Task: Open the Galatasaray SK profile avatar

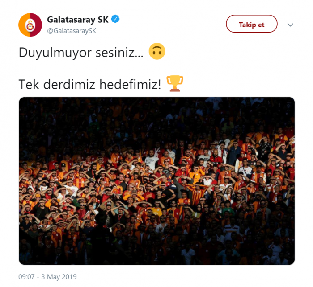Action: pyautogui.click(x=30, y=25)
